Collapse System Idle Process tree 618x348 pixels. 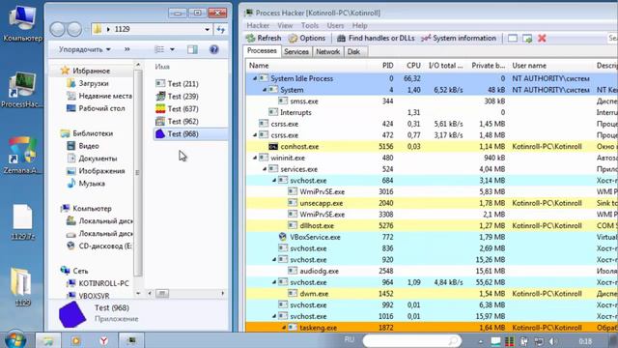point(255,78)
